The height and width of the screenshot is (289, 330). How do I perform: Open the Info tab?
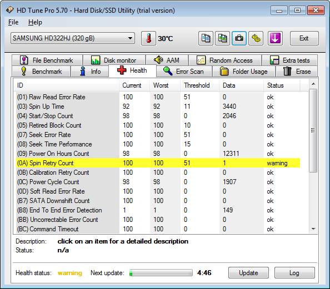coord(90,72)
